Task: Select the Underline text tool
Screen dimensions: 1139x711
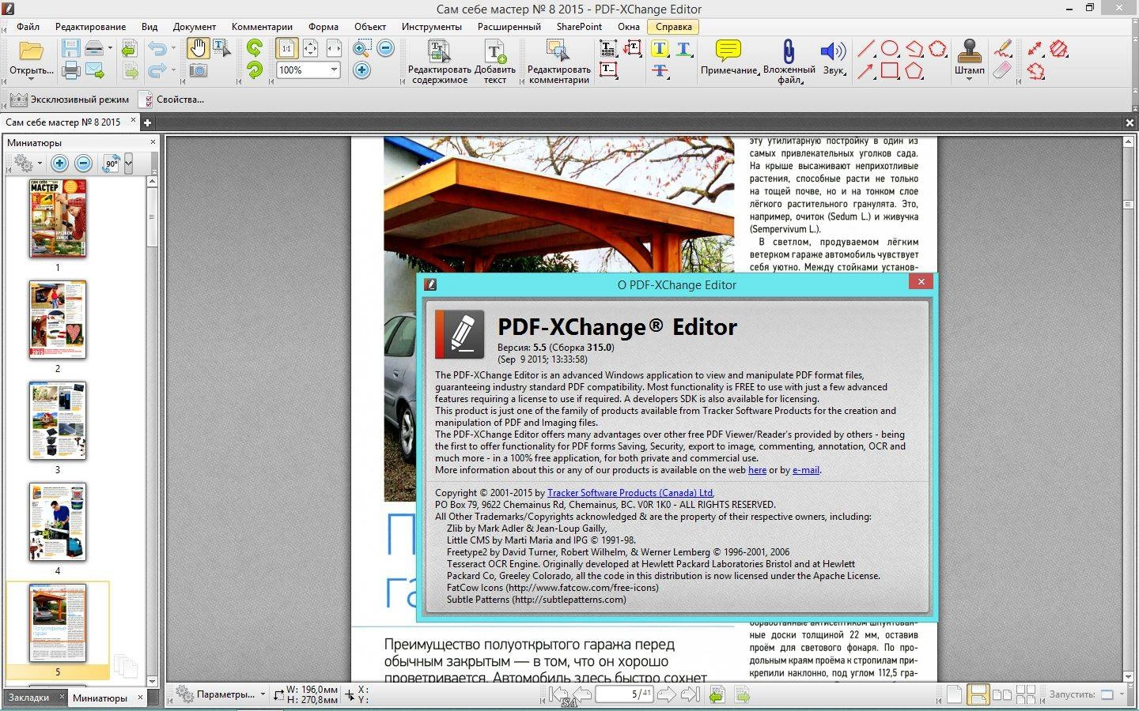Action: pyautogui.click(x=683, y=49)
